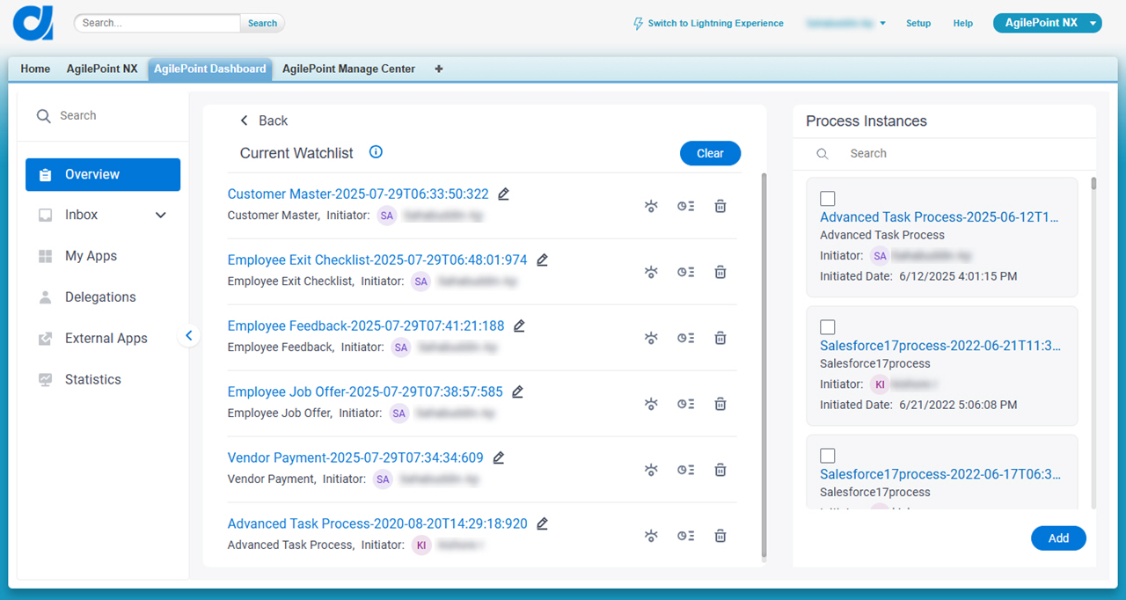Click the Process Instances search field
Screen dimensions: 1126x600
click(944, 153)
